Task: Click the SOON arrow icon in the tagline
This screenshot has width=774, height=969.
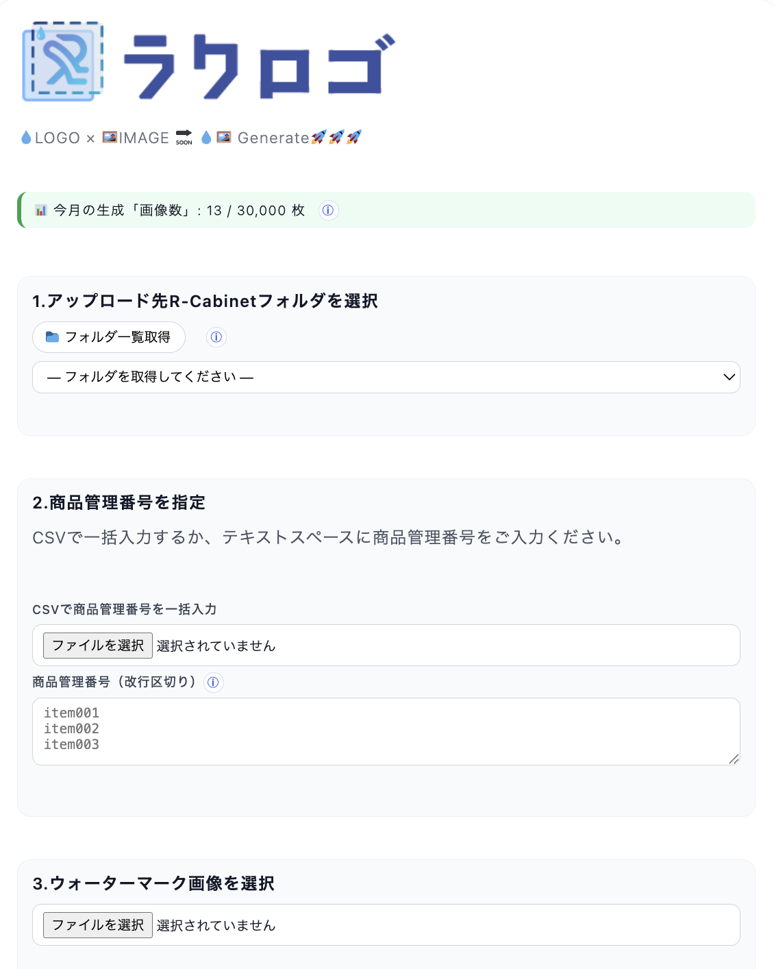Action: [x=183, y=137]
